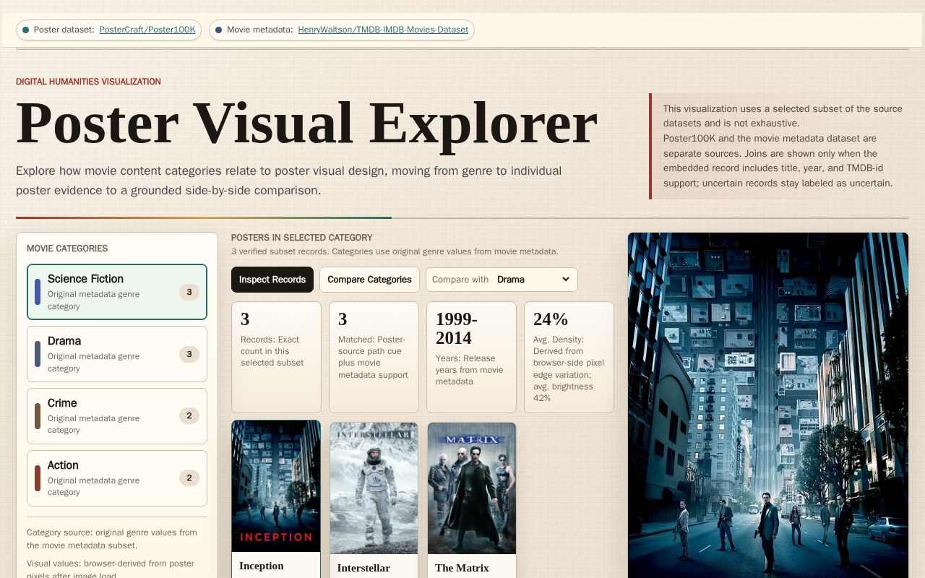Click the POSTERS IN SELECTED CATEGORY heading
Image resolution: width=925 pixels, height=578 pixels.
[x=302, y=238]
